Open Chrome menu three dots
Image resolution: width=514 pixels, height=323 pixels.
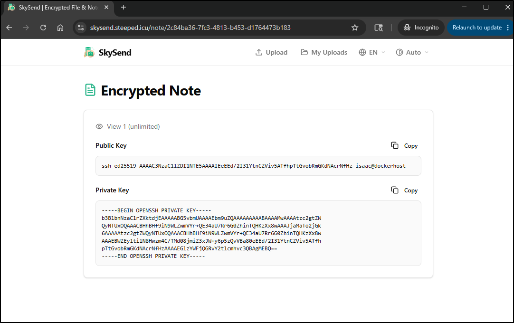tap(508, 28)
